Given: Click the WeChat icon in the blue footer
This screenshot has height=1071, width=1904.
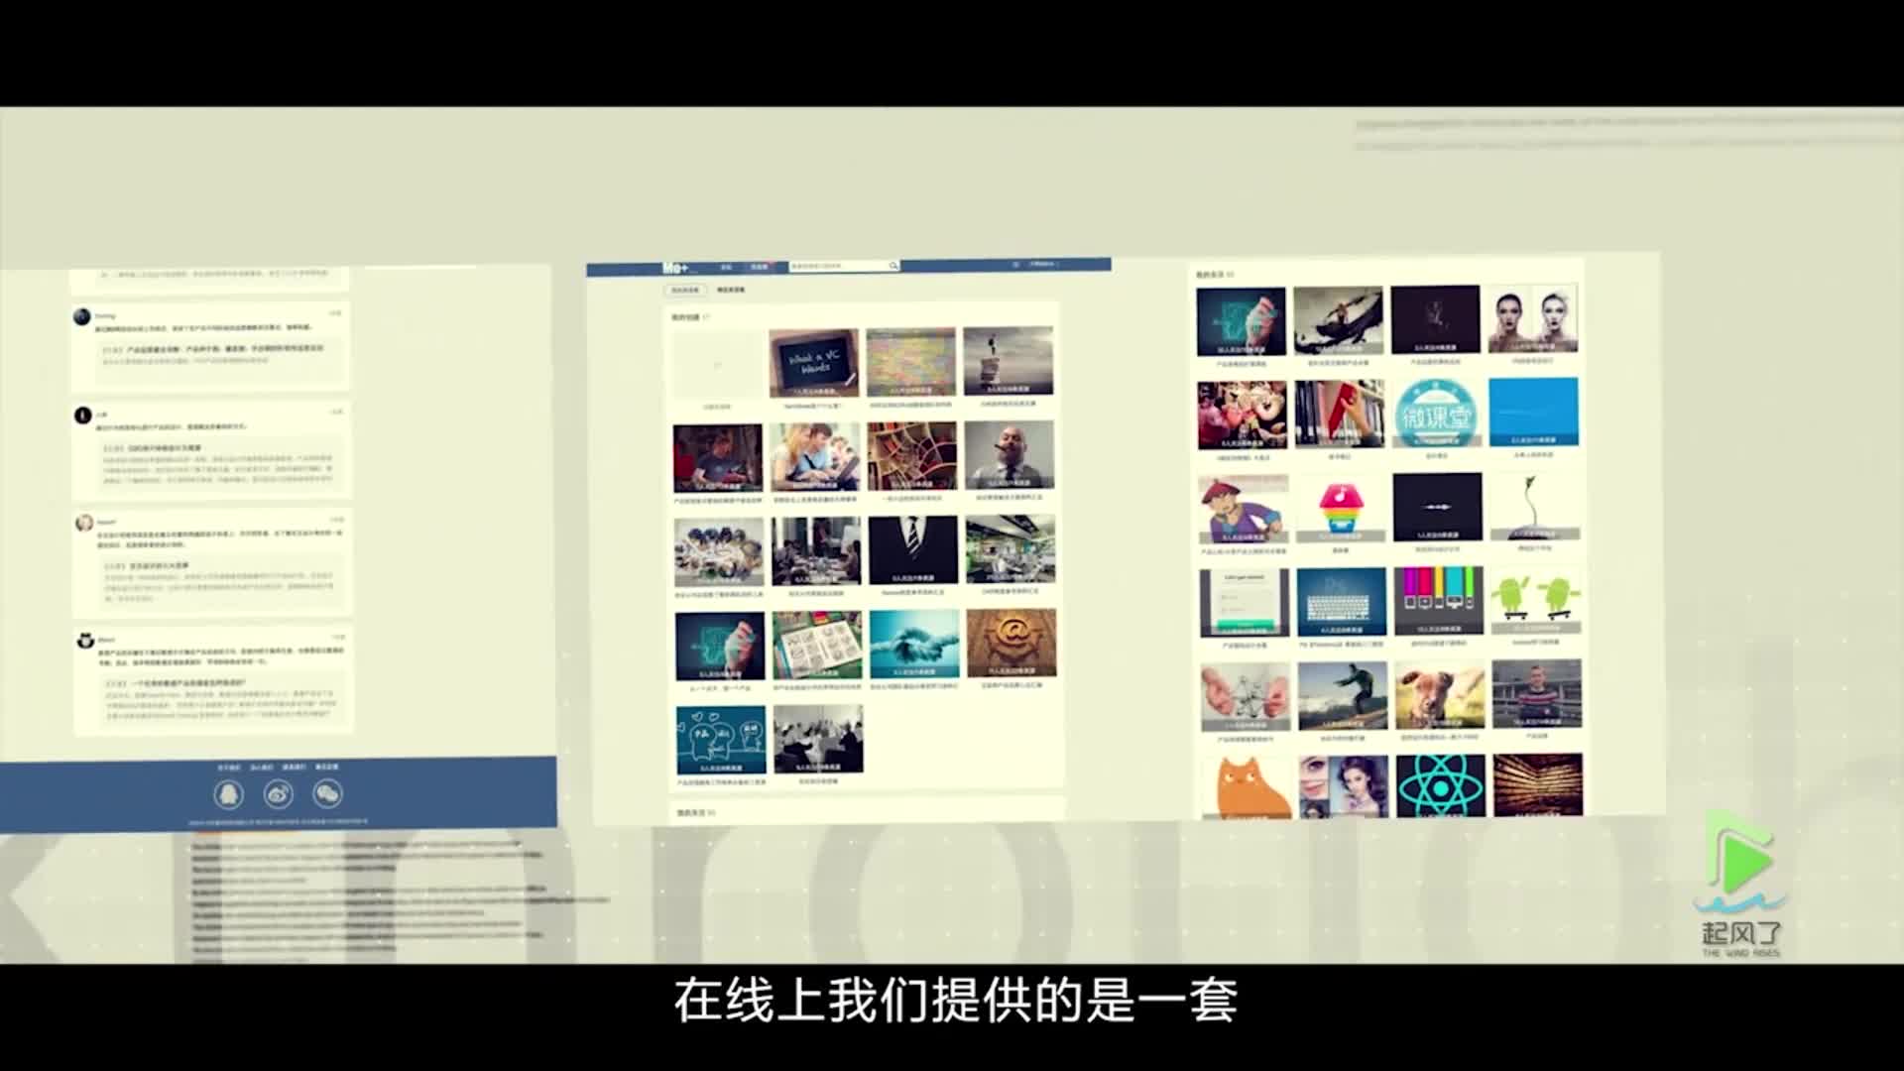Looking at the screenshot, I should pos(327,793).
